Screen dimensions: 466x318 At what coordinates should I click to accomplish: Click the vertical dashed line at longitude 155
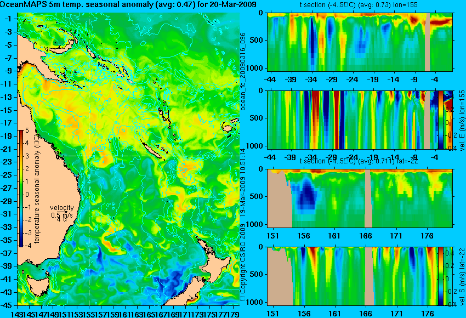click(x=89, y=159)
